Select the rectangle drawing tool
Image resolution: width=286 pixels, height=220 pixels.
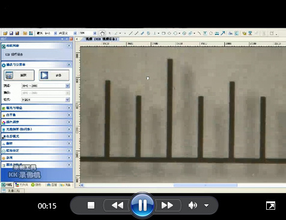point(163,33)
